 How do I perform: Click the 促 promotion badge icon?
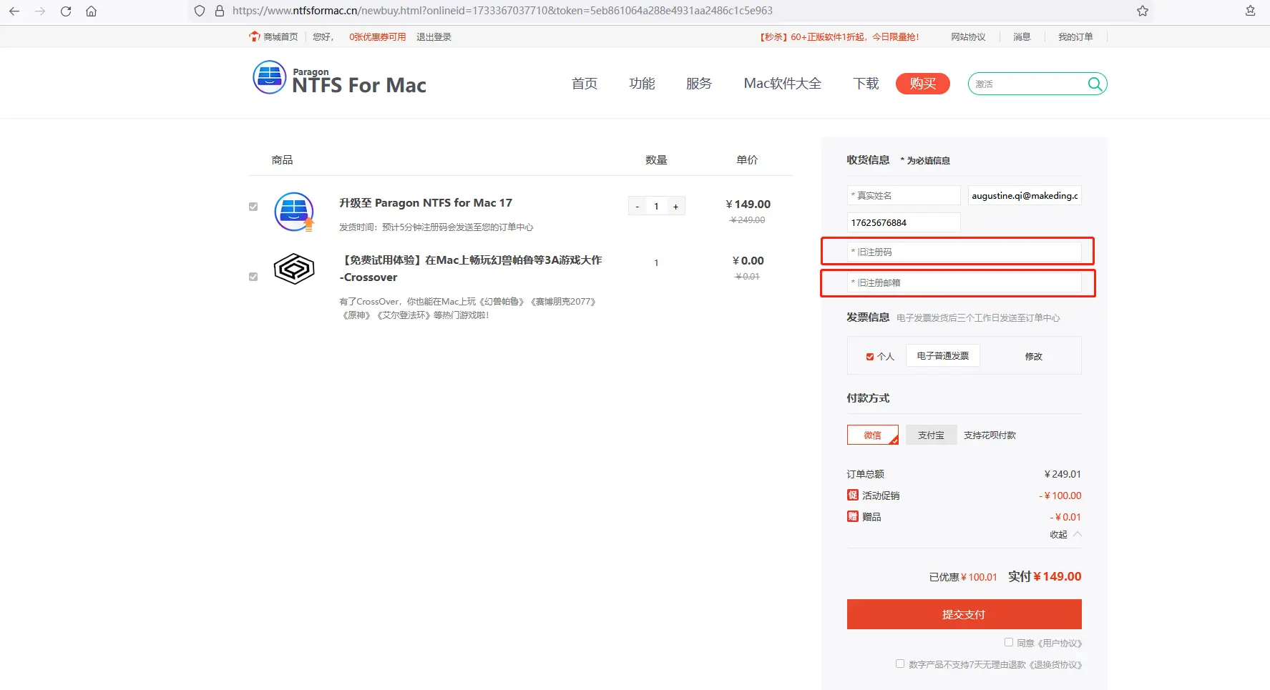[x=853, y=495]
